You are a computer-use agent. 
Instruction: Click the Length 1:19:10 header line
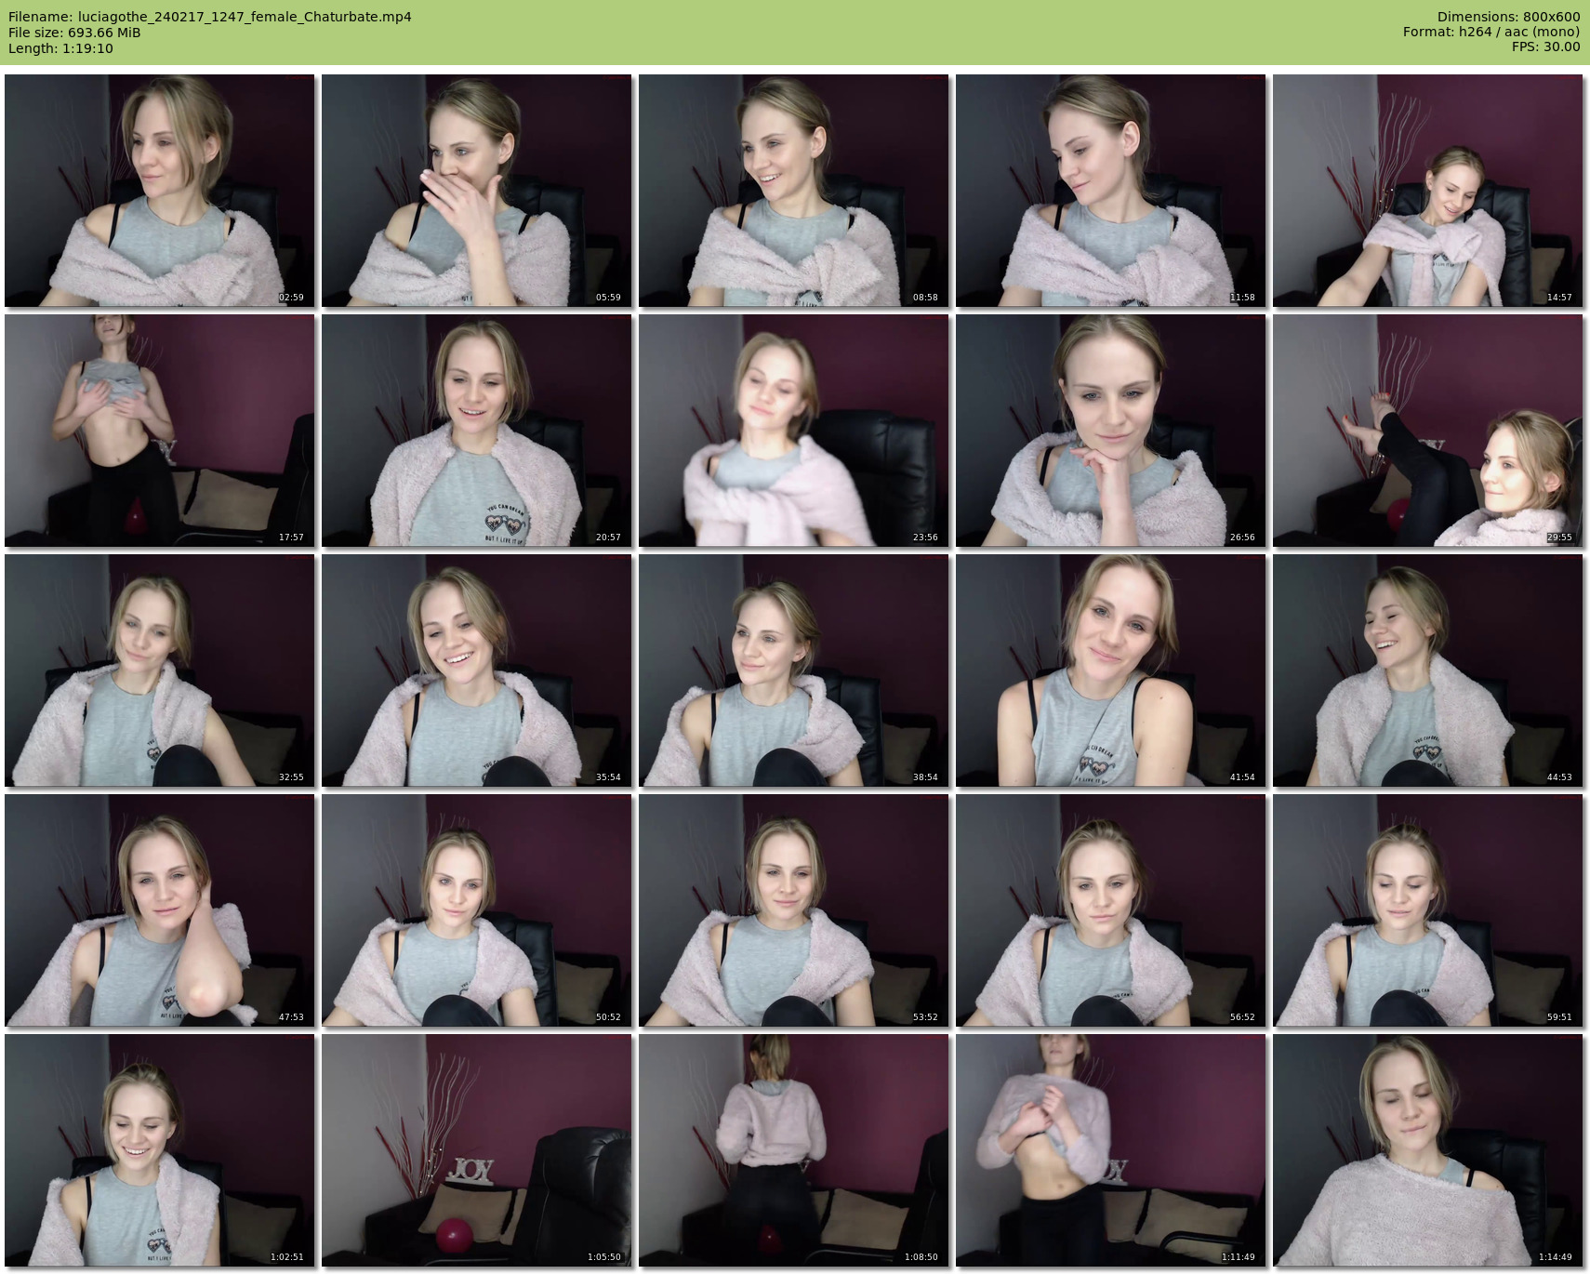click(x=60, y=48)
